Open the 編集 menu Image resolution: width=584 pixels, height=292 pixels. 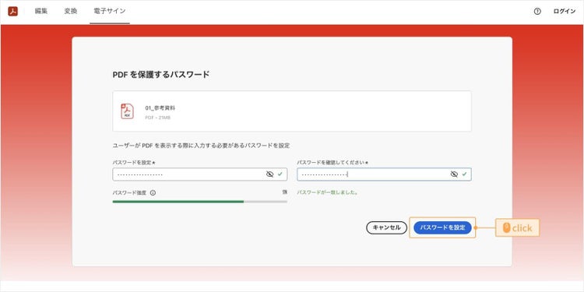tap(41, 11)
